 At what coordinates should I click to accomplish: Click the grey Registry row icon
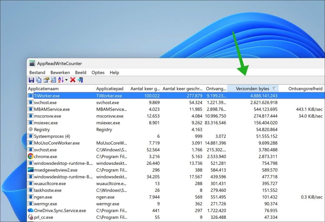31,129
